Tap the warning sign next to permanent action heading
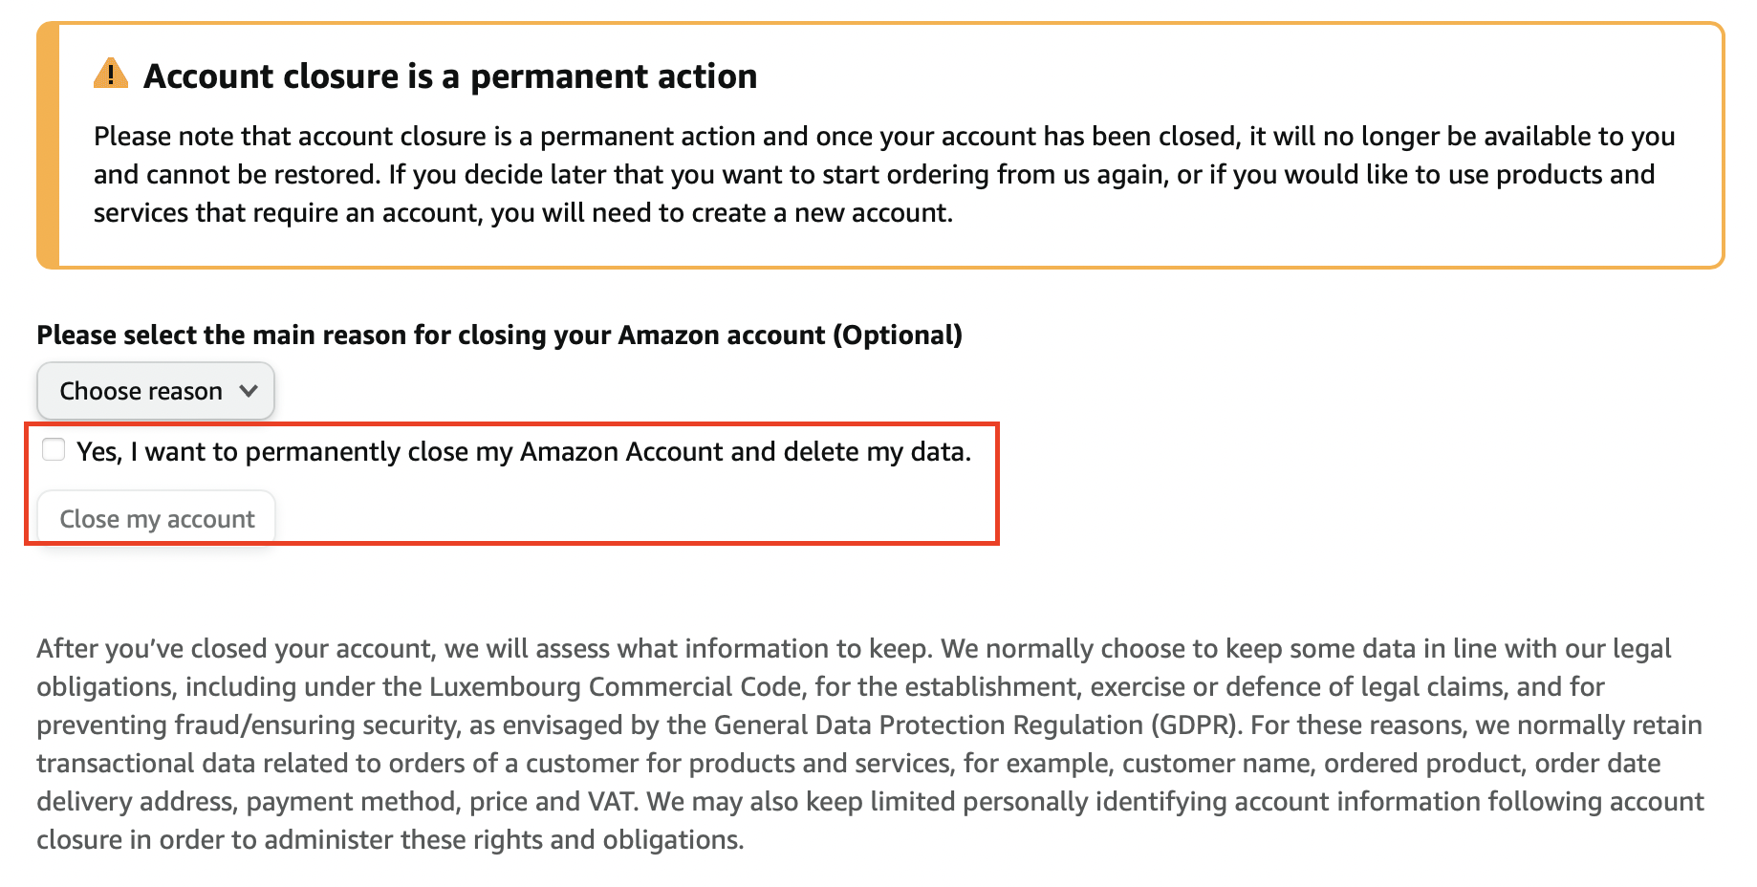Image resolution: width=1757 pixels, height=887 pixels. (x=112, y=74)
